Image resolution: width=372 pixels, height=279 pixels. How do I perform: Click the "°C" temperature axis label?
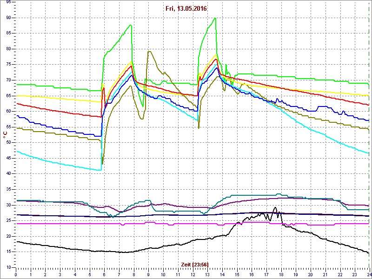[5, 135]
